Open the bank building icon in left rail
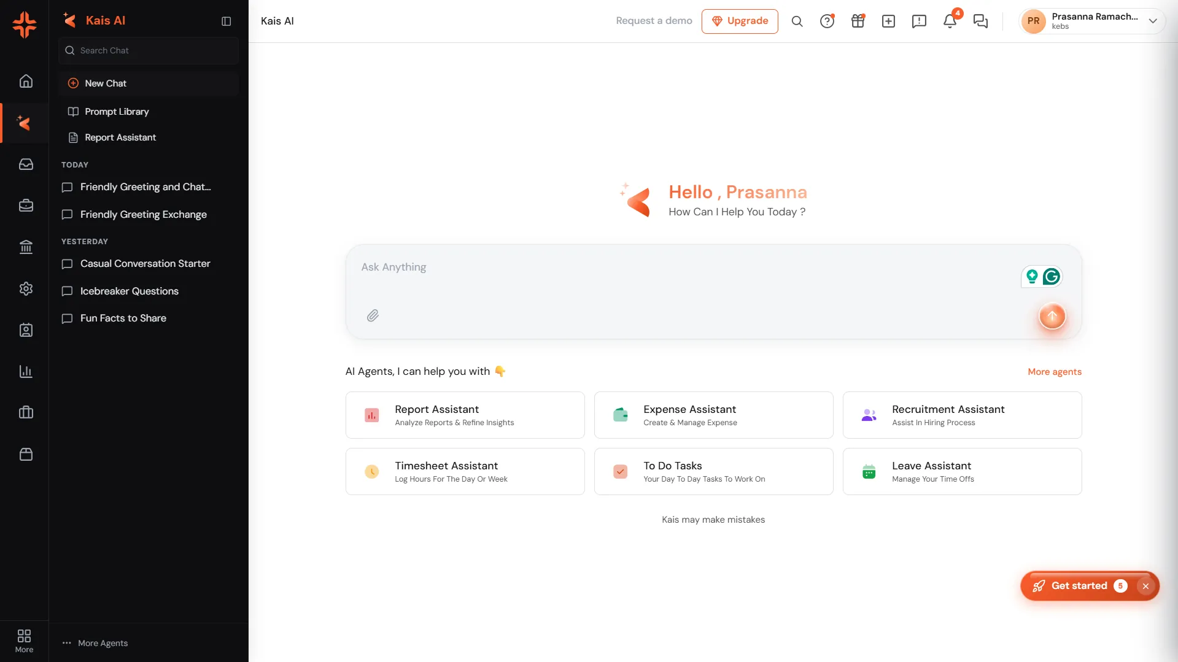Image resolution: width=1178 pixels, height=662 pixels. pos(26,247)
